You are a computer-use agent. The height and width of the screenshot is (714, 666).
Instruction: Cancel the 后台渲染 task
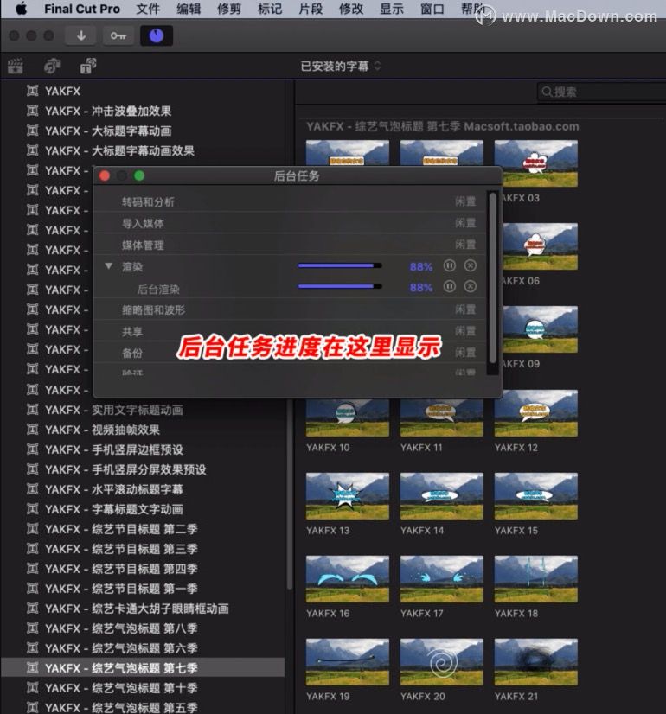coord(471,286)
